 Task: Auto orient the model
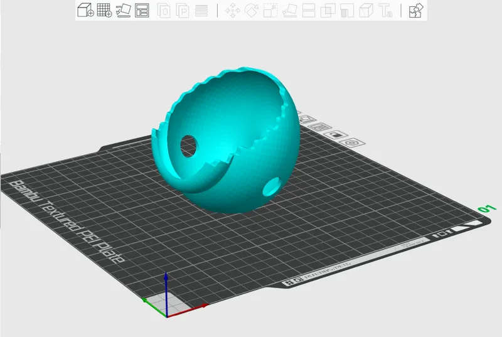coord(123,10)
